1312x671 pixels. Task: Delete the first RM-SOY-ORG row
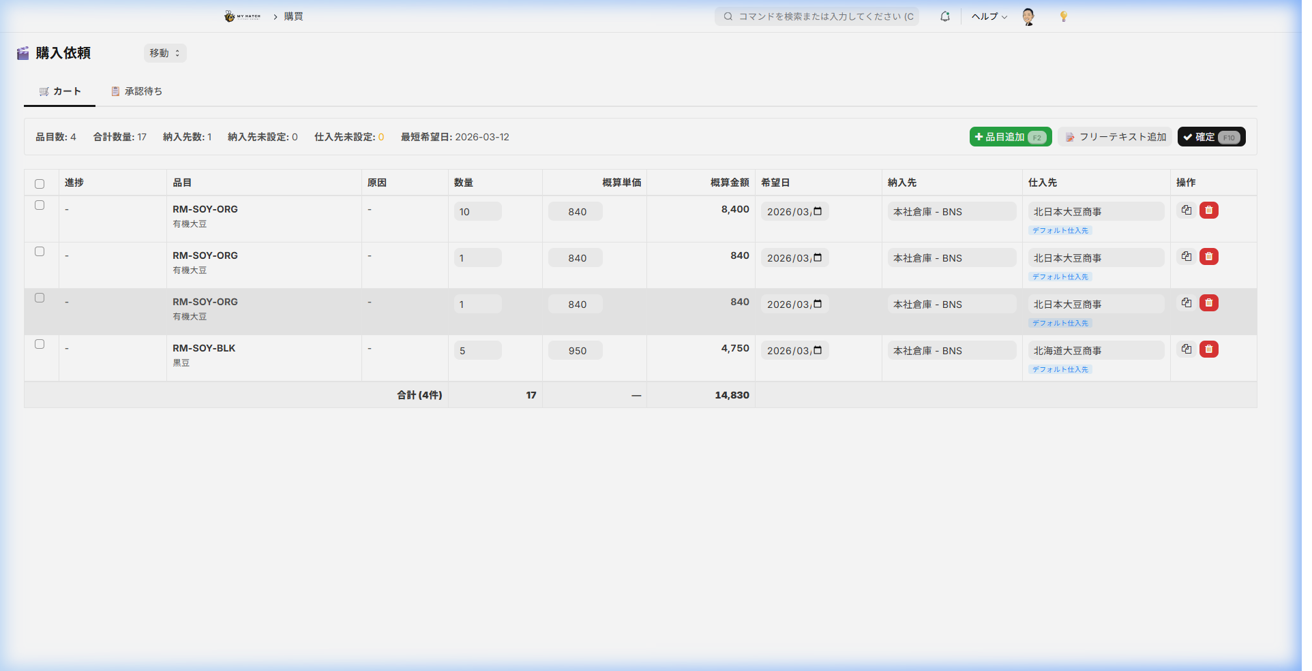(x=1208, y=210)
